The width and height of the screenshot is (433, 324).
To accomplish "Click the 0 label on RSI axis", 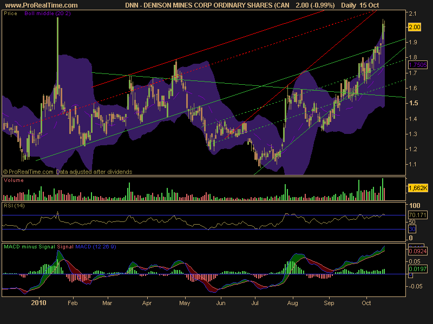I will 411,238.
